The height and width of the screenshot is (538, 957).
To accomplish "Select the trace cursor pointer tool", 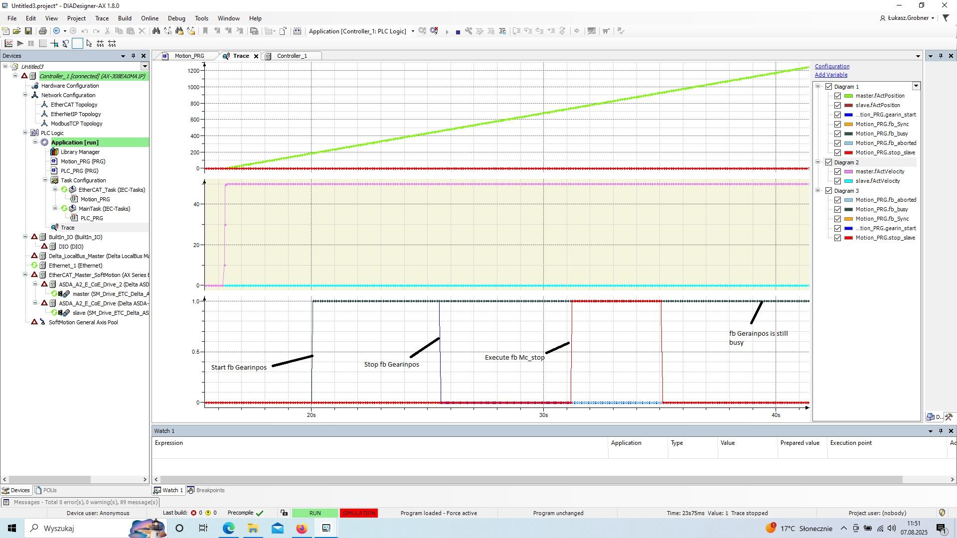I will 89,44.
